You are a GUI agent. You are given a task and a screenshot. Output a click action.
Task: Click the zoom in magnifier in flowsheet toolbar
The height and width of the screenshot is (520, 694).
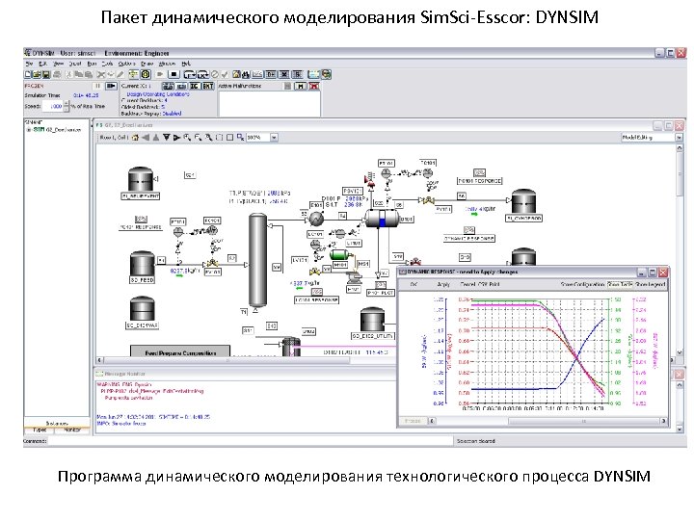point(187,138)
